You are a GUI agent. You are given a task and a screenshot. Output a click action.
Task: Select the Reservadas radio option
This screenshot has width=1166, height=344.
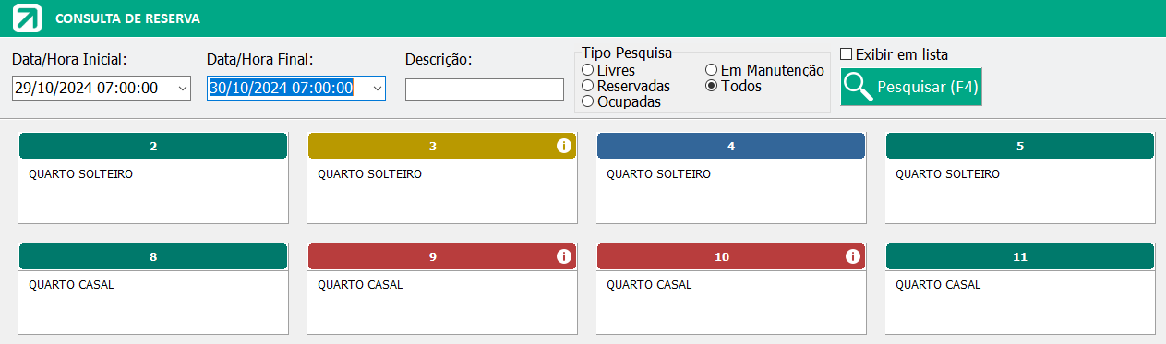[x=587, y=86]
